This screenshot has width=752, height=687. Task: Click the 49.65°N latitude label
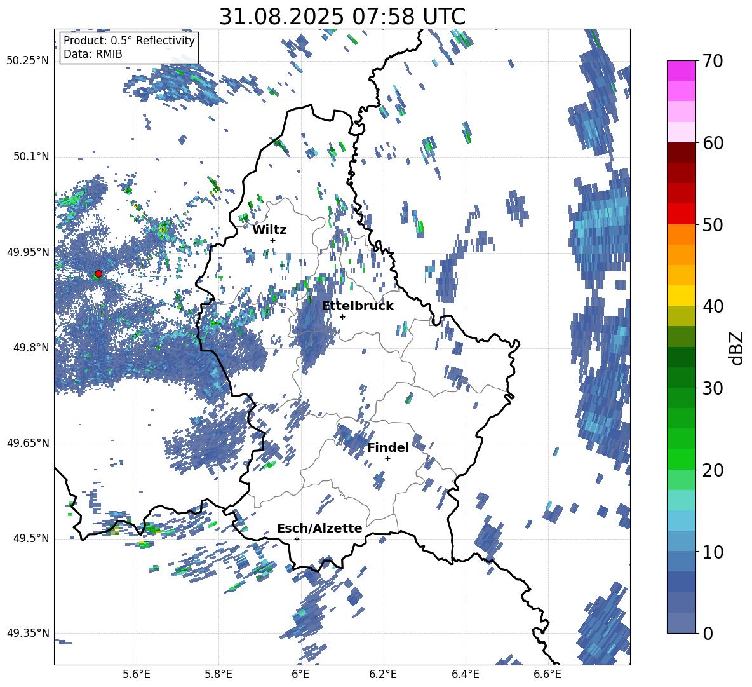tap(28, 443)
